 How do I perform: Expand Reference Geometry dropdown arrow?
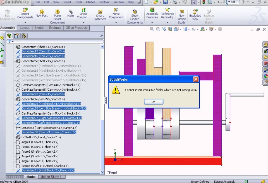167,23
